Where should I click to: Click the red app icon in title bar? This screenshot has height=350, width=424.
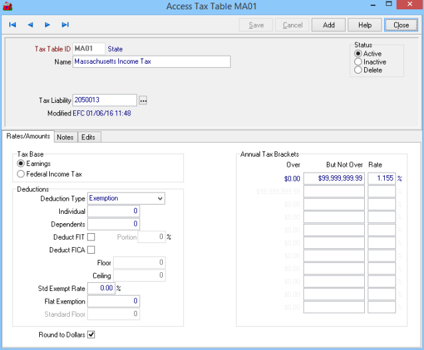tap(7, 7)
